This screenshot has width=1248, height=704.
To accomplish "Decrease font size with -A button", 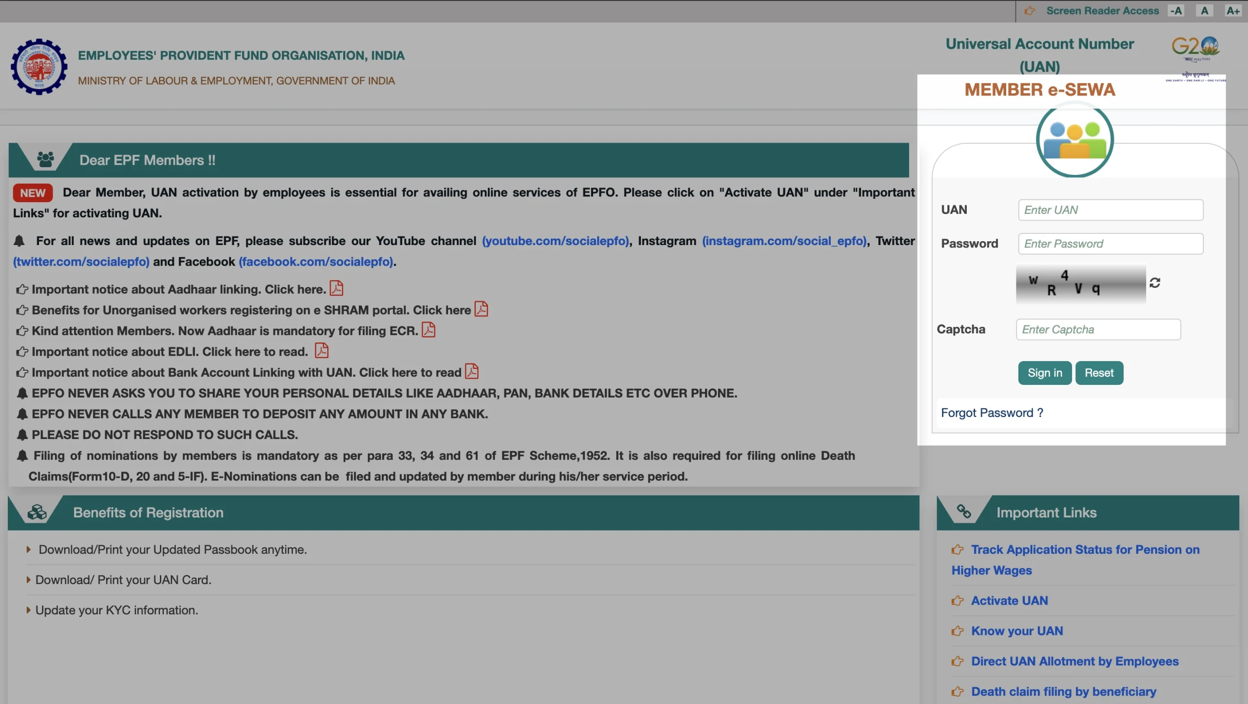I will 1176,11.
